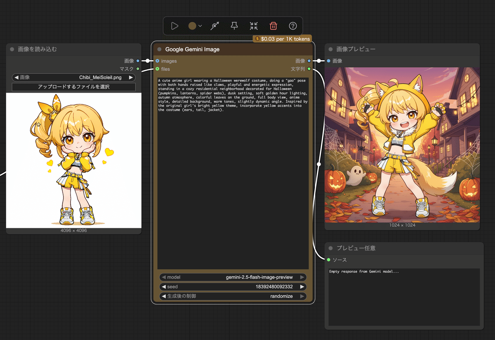Screen dimensions: 495x340
Task: Click the bypass node icon in toolbar
Action: [214, 26]
